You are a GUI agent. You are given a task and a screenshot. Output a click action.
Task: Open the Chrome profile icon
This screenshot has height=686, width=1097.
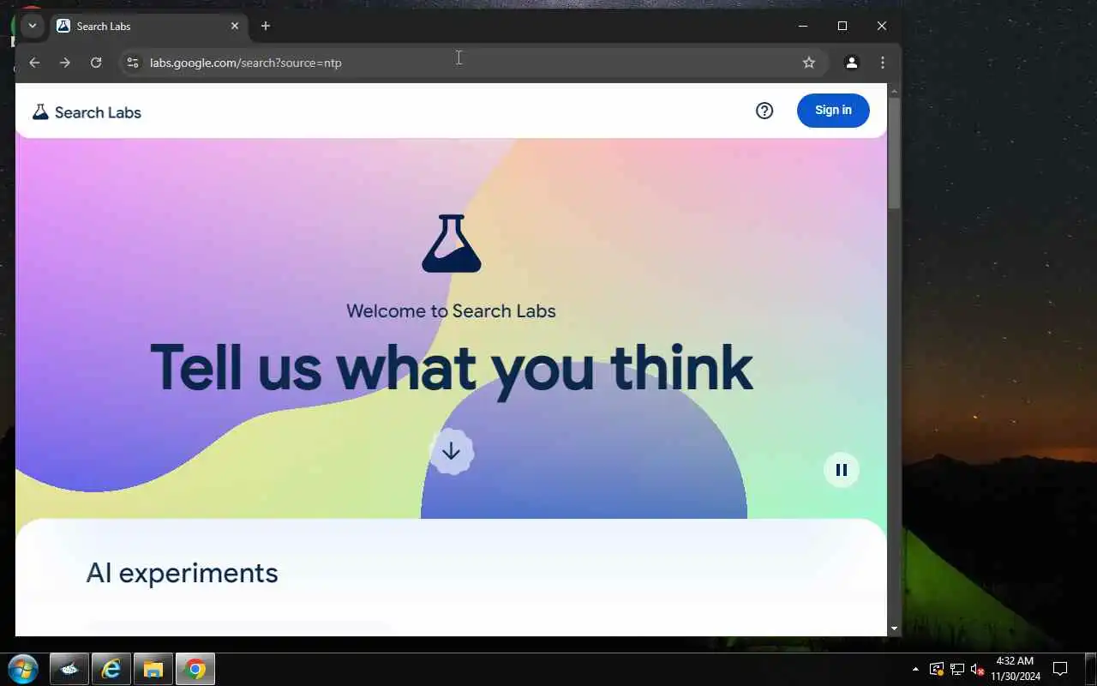[x=852, y=63]
